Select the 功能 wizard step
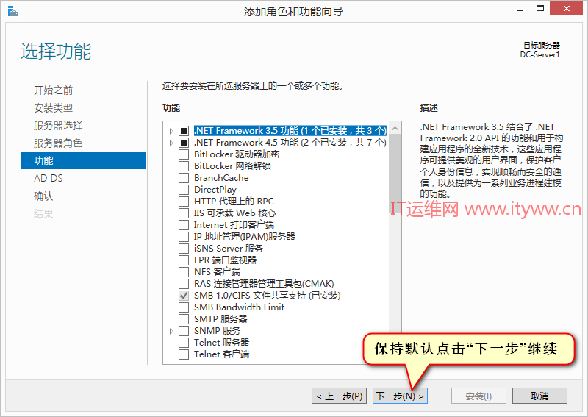588x417 pixels. [83, 160]
